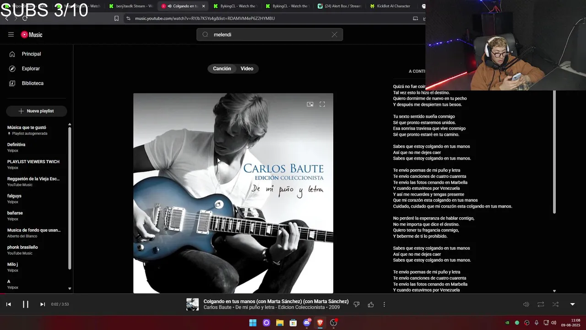Switch to KickBot AI Character tab
Viewport: 586px width, 330px height.
click(390, 6)
